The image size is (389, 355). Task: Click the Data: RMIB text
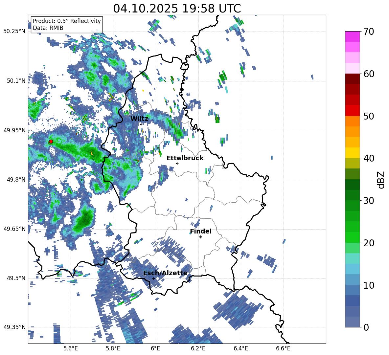coord(48,28)
